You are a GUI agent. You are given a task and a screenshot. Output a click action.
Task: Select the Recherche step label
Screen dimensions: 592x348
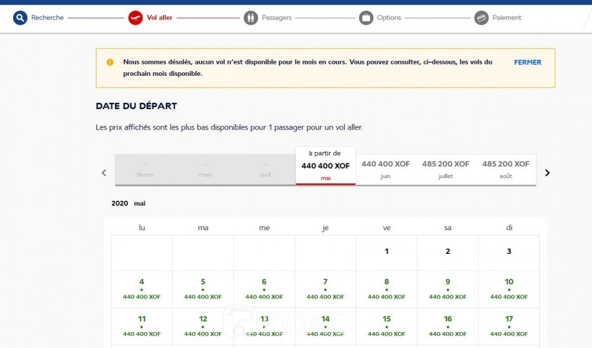tap(47, 18)
